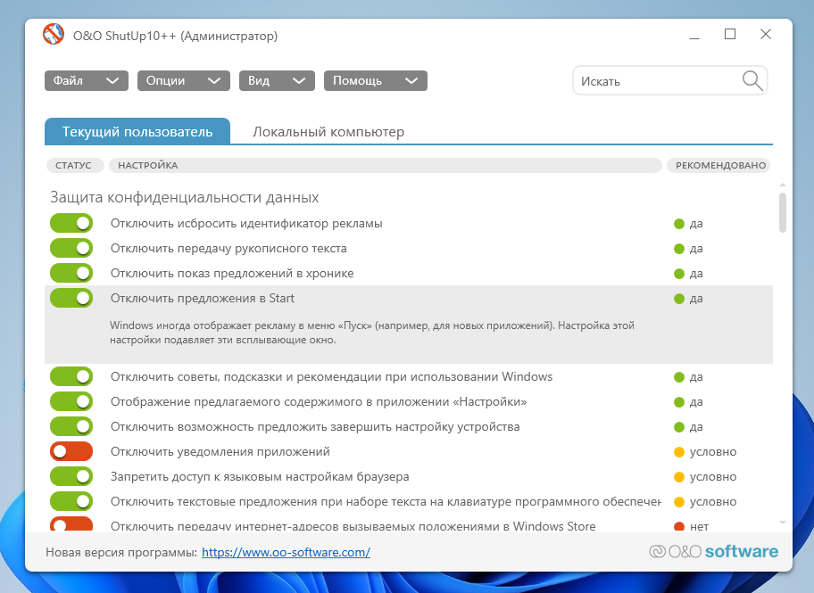Sort by the СТАТУС column header

[x=74, y=166]
